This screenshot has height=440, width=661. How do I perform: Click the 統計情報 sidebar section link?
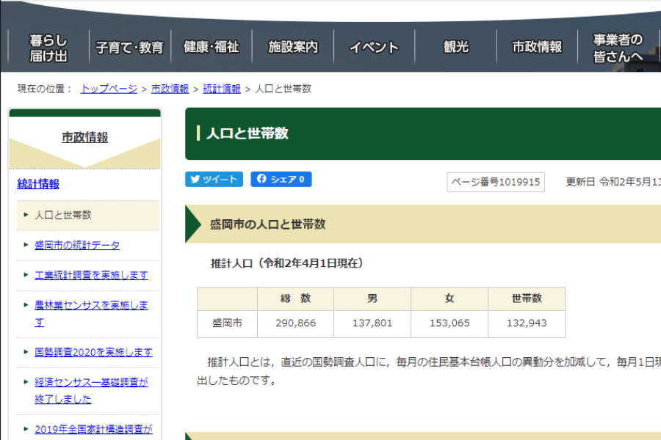click(38, 184)
